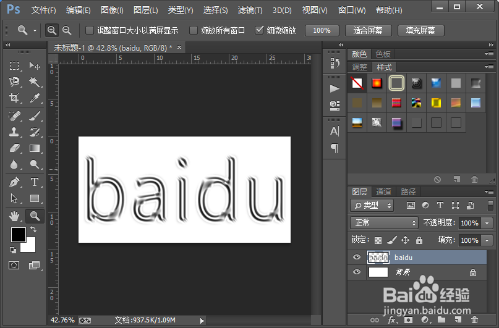
Task: Toggle lock position icon
Action: (x=405, y=240)
